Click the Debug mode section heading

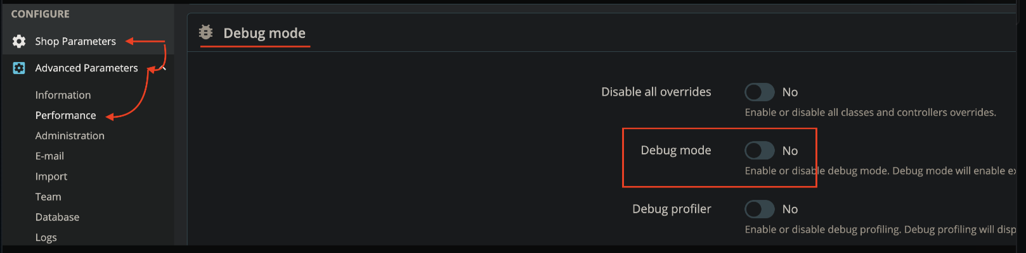click(264, 33)
